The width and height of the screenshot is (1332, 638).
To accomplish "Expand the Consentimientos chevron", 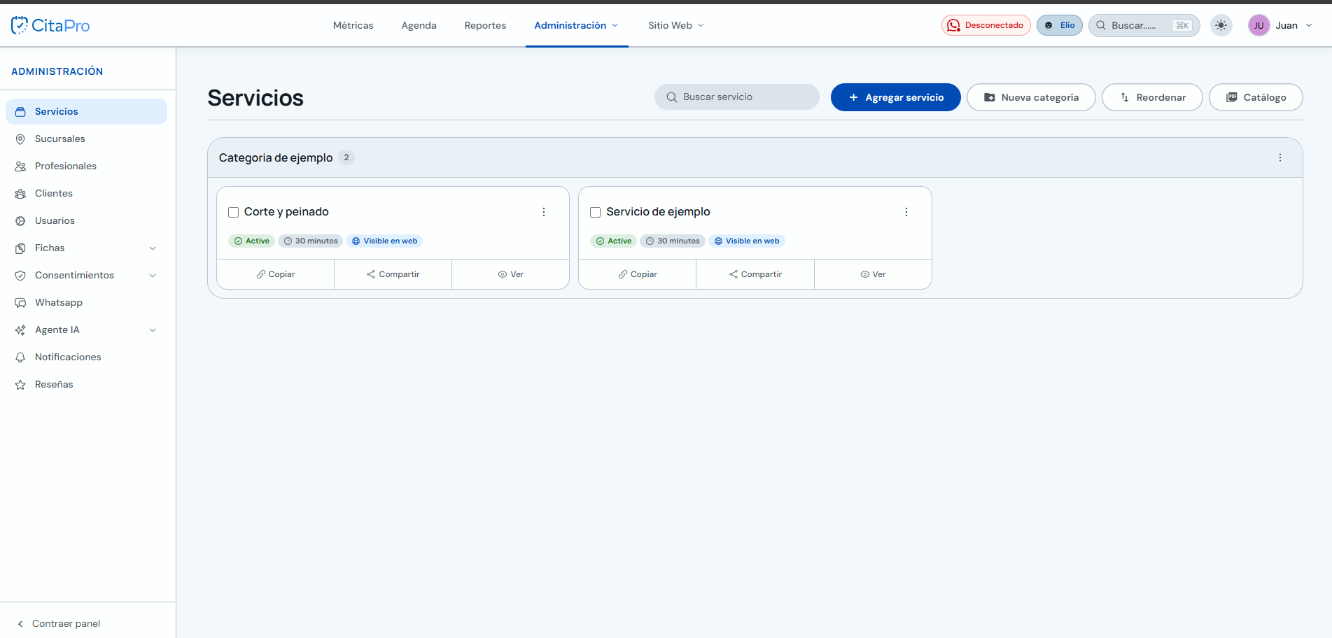I will tap(153, 276).
